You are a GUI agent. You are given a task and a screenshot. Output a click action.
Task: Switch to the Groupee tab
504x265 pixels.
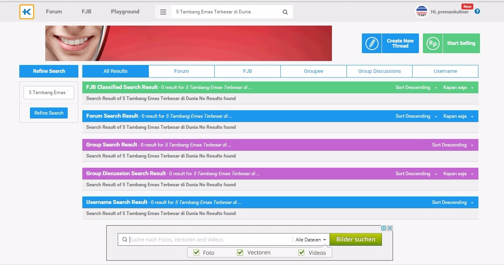click(313, 71)
